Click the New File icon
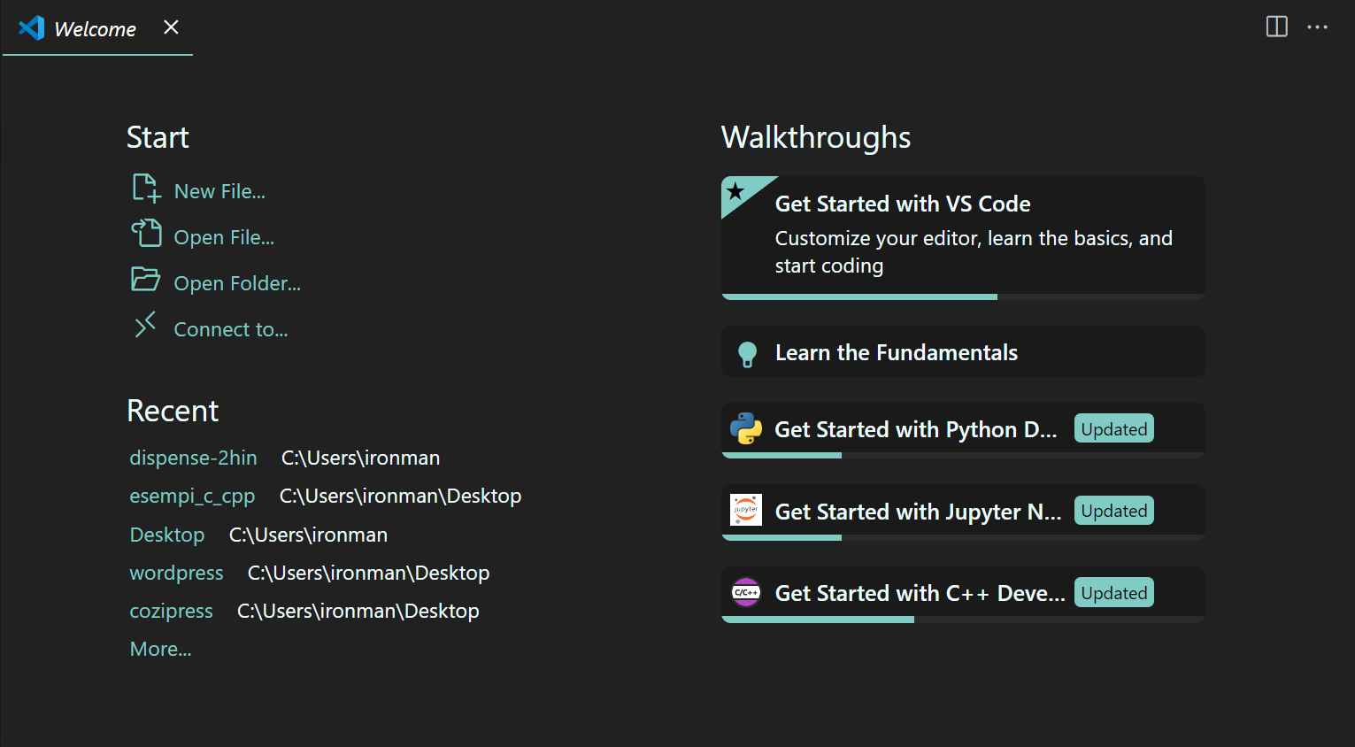 coord(146,189)
